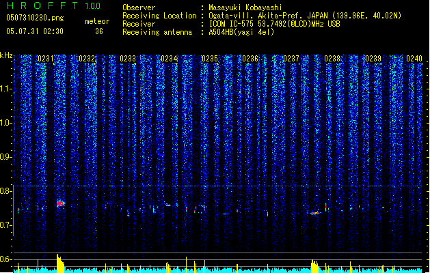Select the filename 0507310230.png
Image resolution: width=430 pixels, height=273 pixels.
(x=35, y=18)
